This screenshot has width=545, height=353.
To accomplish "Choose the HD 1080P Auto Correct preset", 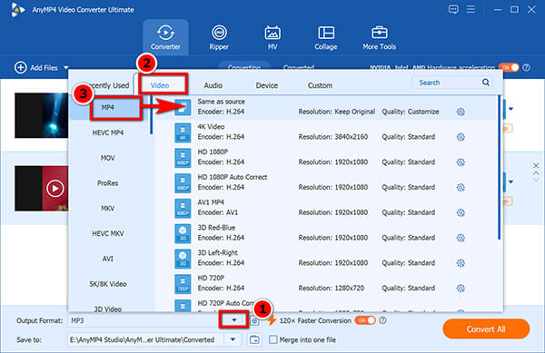I will point(326,182).
